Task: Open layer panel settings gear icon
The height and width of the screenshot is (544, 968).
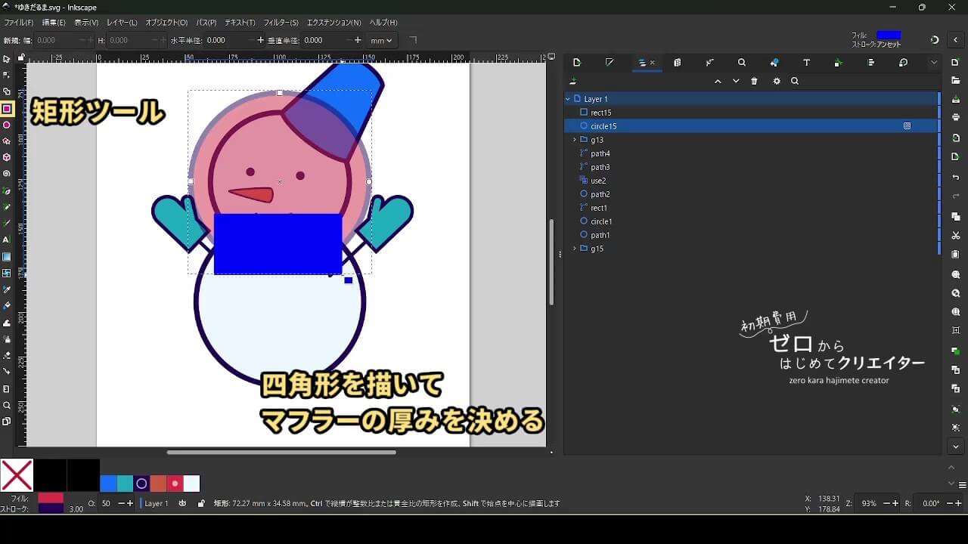Action: [x=776, y=82]
